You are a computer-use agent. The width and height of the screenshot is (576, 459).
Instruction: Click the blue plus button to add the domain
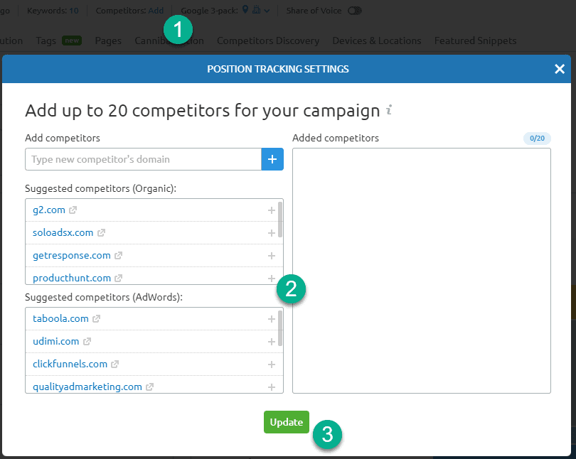pyautogui.click(x=272, y=159)
